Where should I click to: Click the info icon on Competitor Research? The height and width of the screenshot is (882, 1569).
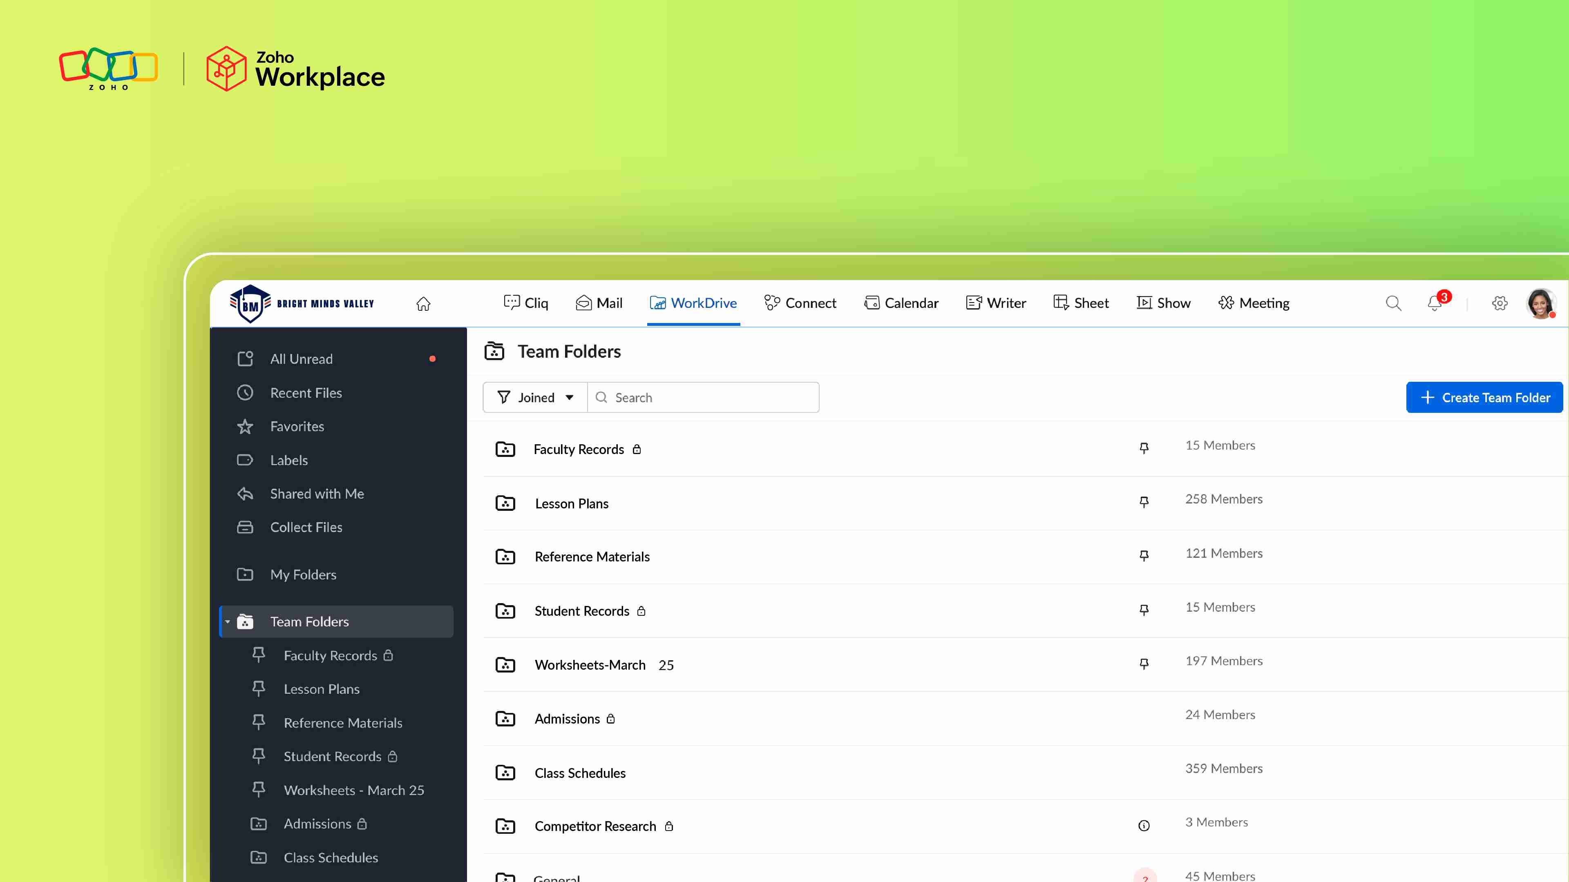tap(1144, 826)
